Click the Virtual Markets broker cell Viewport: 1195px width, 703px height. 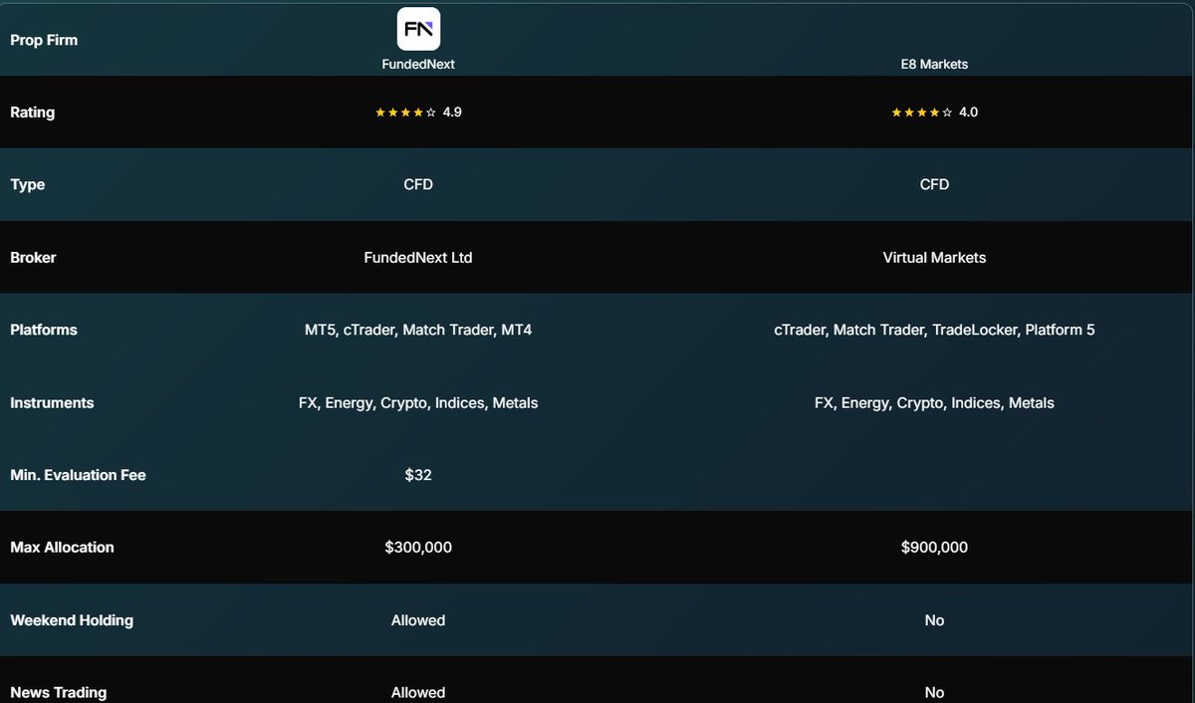(x=934, y=257)
